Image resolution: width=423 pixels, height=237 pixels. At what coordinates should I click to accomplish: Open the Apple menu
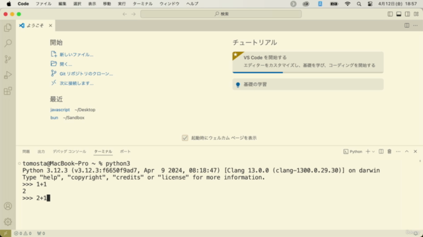[9, 4]
